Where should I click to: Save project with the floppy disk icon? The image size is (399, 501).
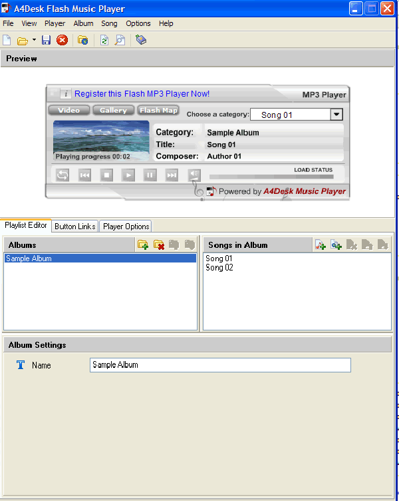(47, 40)
